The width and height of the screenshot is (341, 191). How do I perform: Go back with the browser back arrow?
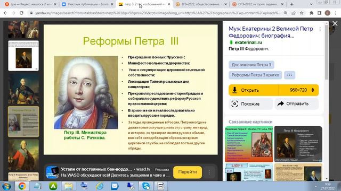coord(5,13)
